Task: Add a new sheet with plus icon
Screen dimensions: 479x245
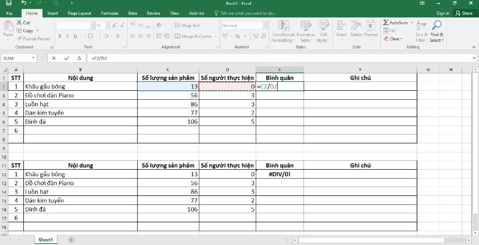Action: pos(72,240)
